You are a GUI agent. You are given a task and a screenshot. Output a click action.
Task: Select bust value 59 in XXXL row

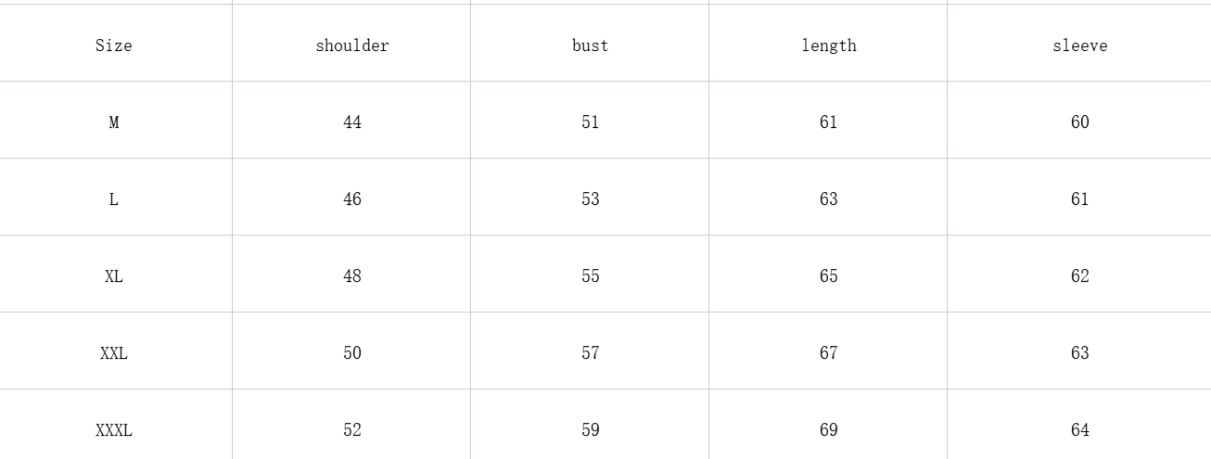[x=591, y=430]
